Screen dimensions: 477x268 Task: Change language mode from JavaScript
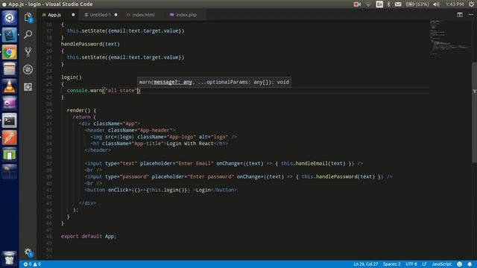pos(441,264)
